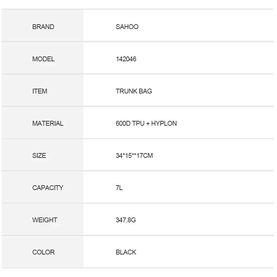Select the 34*15**17CM size value

134,156
